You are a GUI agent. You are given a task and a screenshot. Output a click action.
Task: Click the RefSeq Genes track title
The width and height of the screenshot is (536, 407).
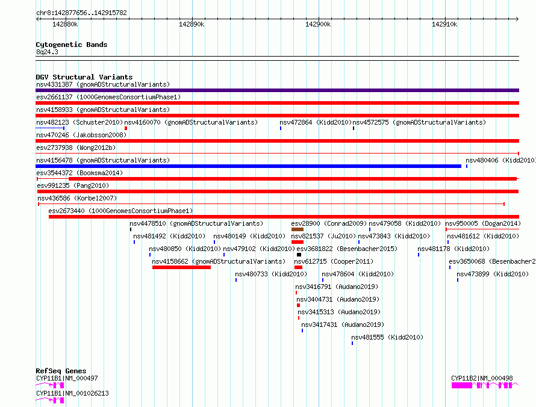click(x=61, y=371)
